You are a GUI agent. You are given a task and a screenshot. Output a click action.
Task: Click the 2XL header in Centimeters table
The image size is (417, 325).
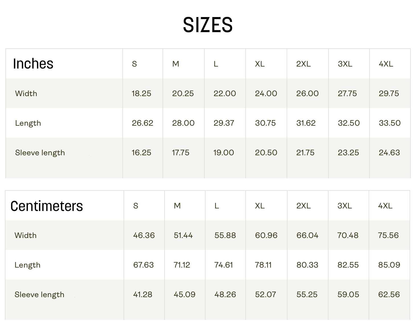pyautogui.click(x=303, y=206)
